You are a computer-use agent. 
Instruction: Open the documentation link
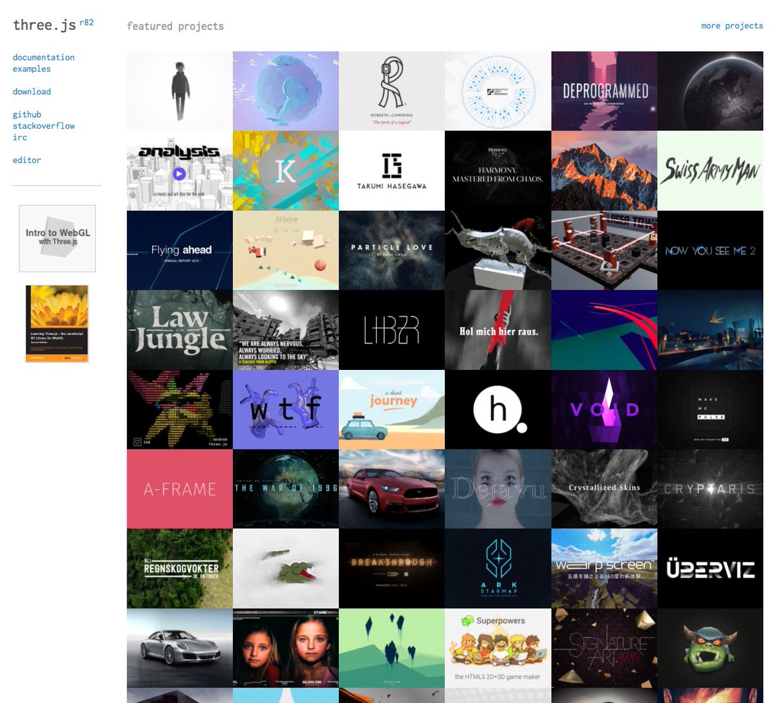[43, 58]
